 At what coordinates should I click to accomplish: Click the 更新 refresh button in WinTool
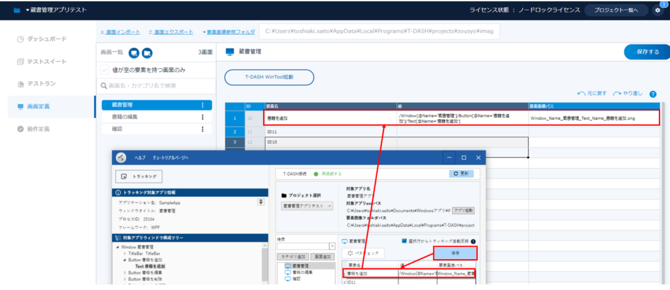(464, 173)
